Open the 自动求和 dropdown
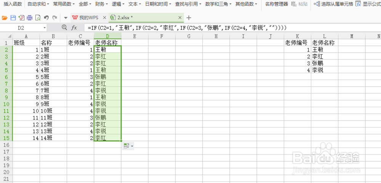The width and height of the screenshot is (381, 183). point(38,4)
